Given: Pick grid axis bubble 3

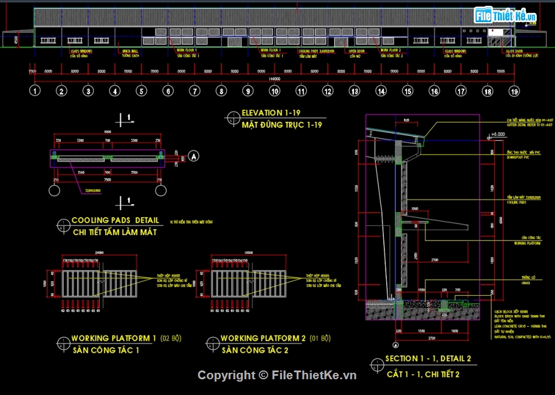Looking at the screenshot, I should coord(88,91).
